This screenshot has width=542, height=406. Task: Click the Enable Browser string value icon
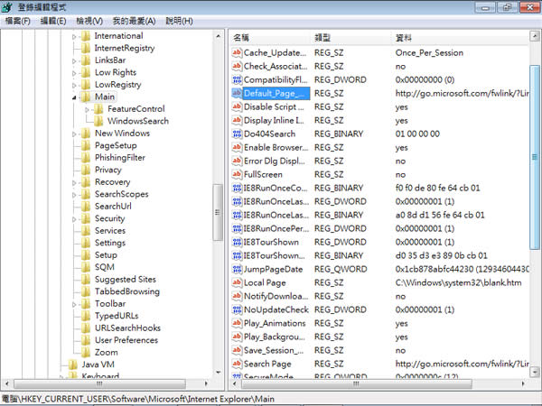237,147
